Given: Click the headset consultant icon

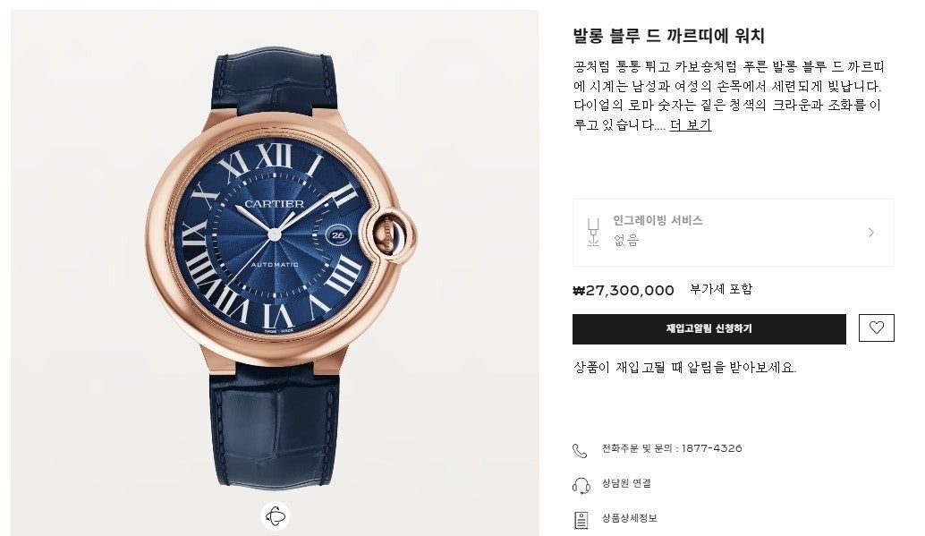Looking at the screenshot, I should tap(581, 485).
